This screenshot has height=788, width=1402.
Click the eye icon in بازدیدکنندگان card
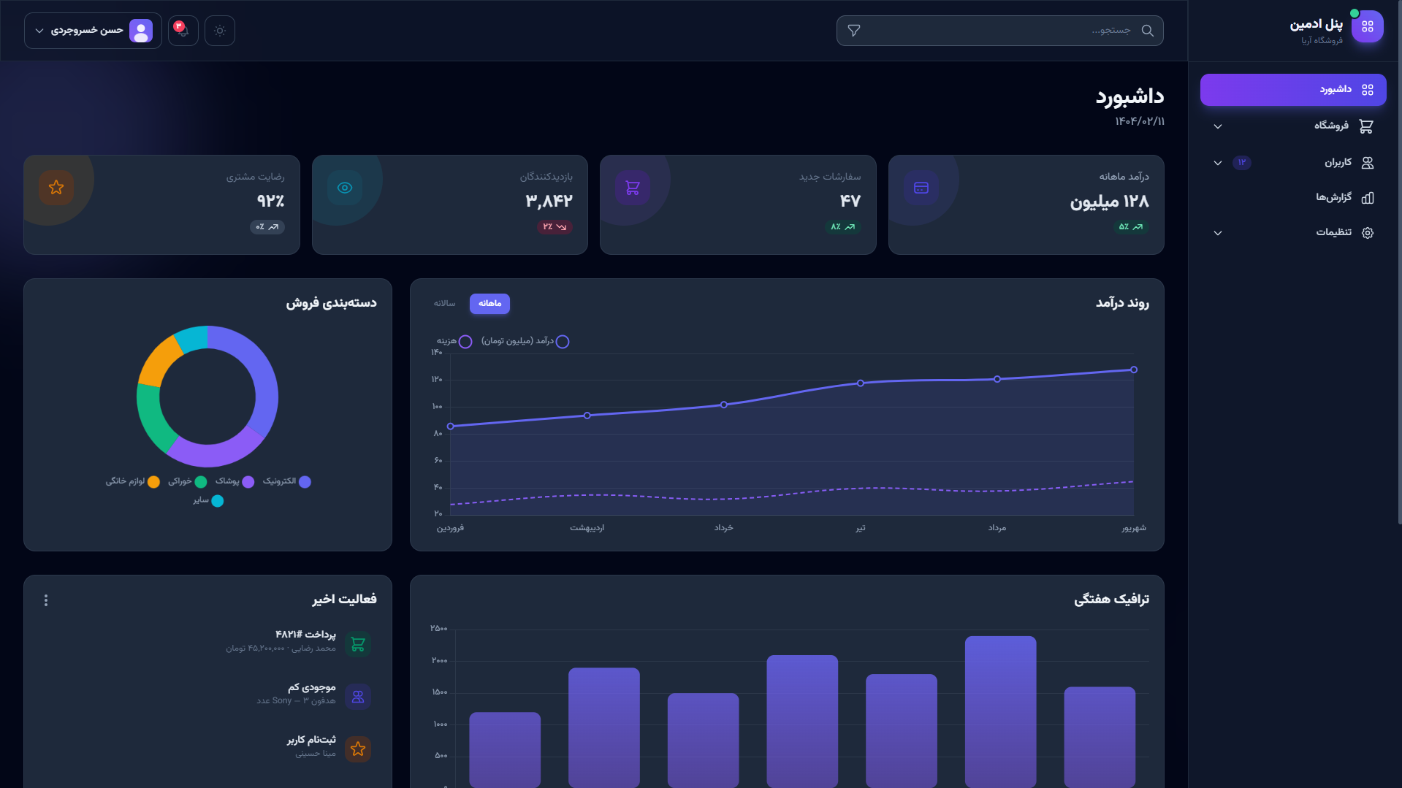pos(345,188)
